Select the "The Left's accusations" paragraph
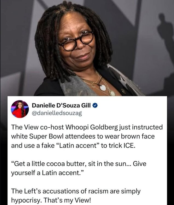This screenshot has width=174, height=205. click(76, 196)
